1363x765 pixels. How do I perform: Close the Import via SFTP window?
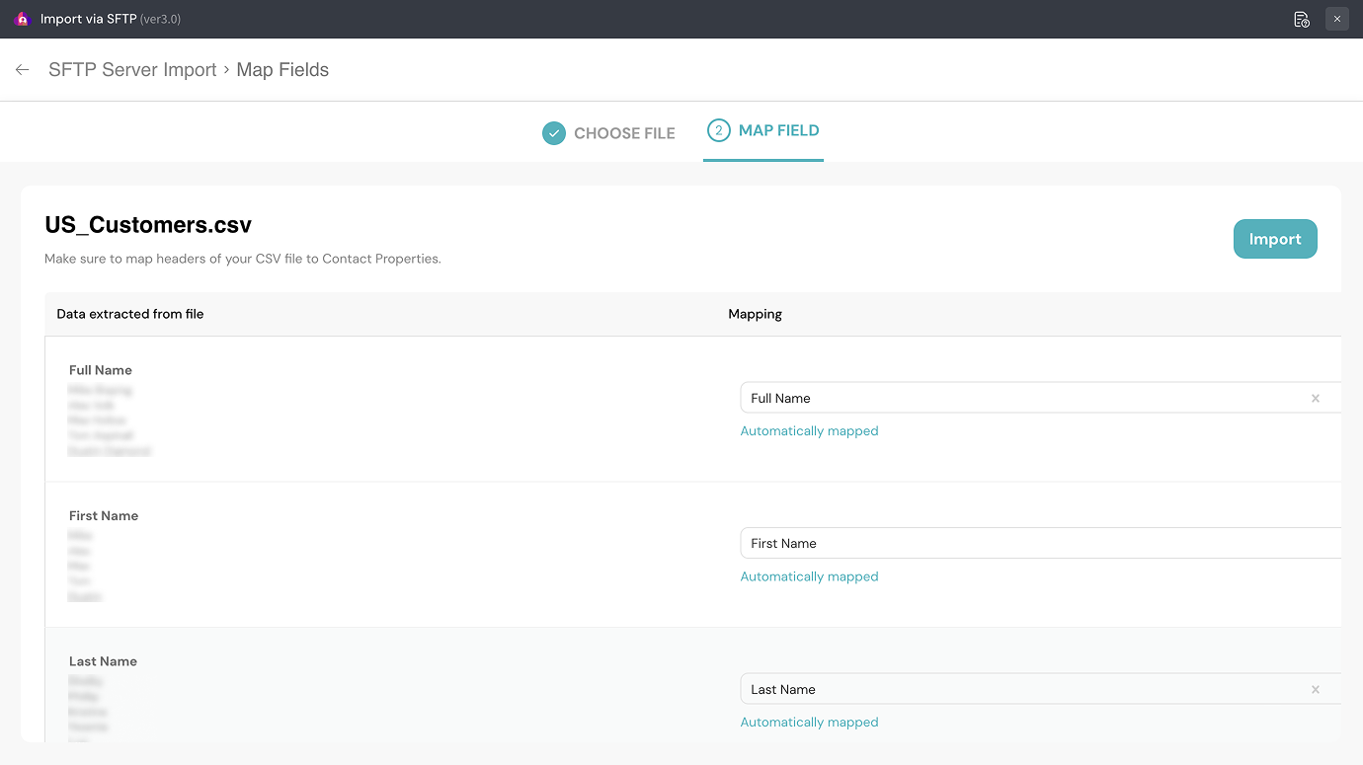[x=1337, y=19]
